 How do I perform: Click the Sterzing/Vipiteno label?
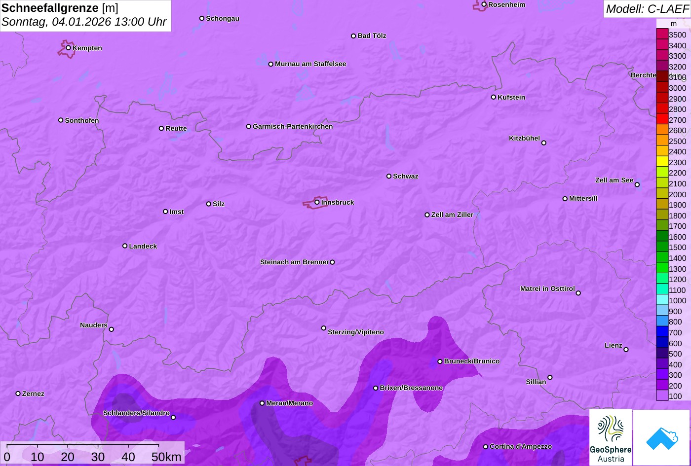click(x=356, y=332)
